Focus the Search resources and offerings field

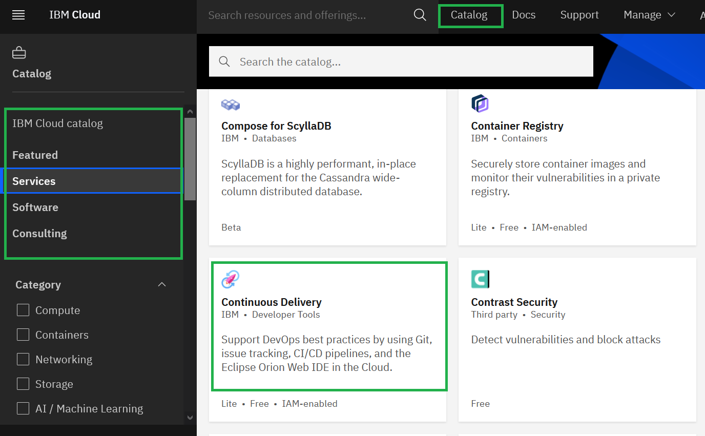(x=305, y=15)
